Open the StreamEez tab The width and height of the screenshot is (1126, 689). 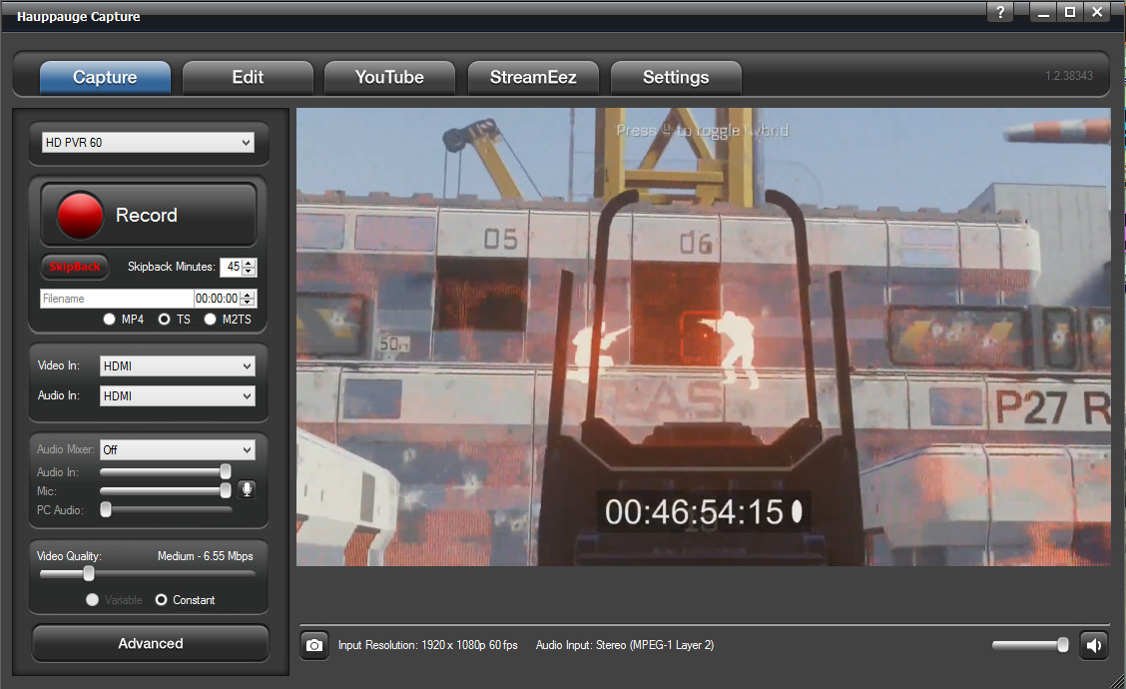(x=532, y=78)
